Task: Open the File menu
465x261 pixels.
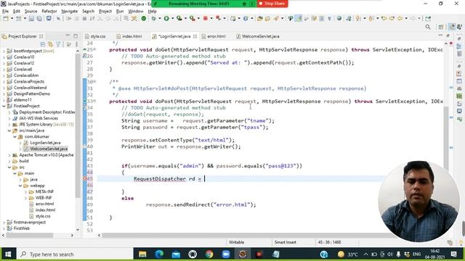Action: point(6,12)
